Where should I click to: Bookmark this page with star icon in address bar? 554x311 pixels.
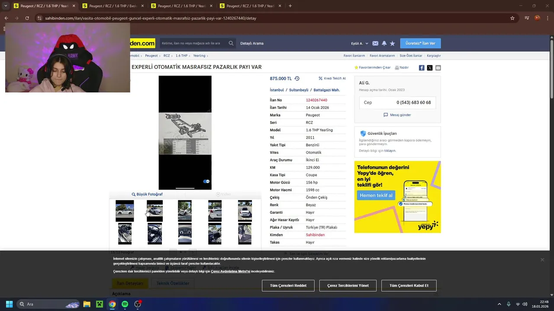(512, 18)
